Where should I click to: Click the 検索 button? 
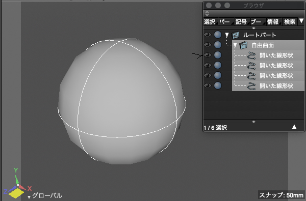290,21
